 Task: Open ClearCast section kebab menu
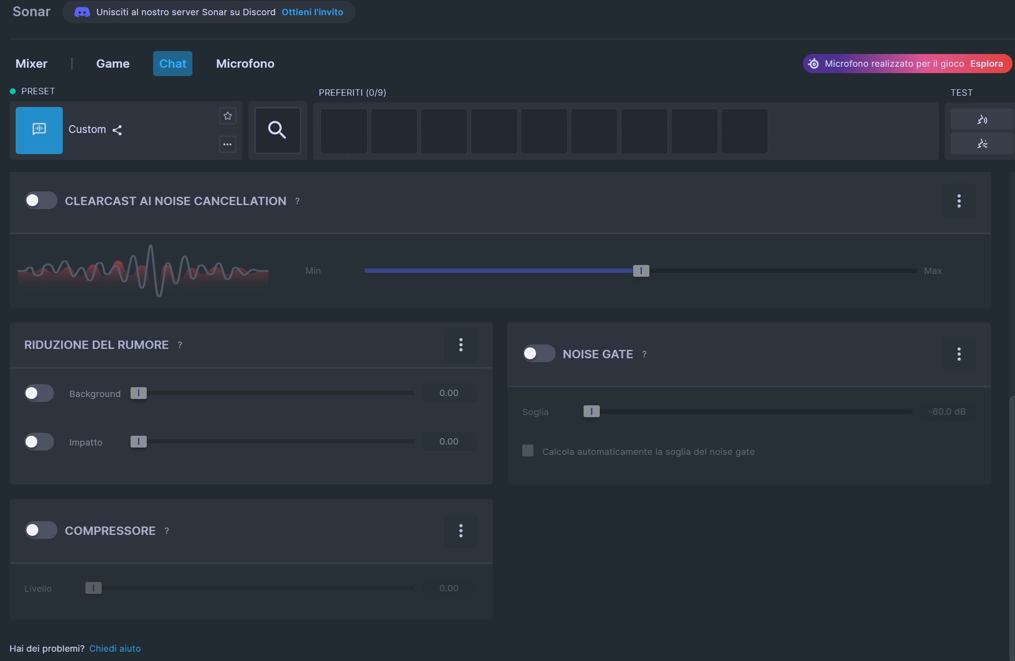[x=959, y=201]
